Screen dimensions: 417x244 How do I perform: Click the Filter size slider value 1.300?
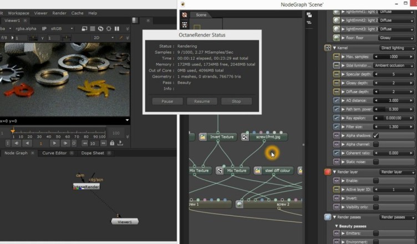(393, 126)
